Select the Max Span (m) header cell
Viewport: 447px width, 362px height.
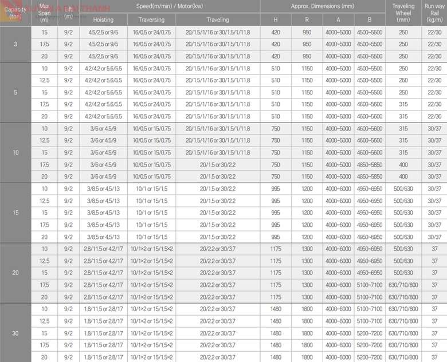44,13
